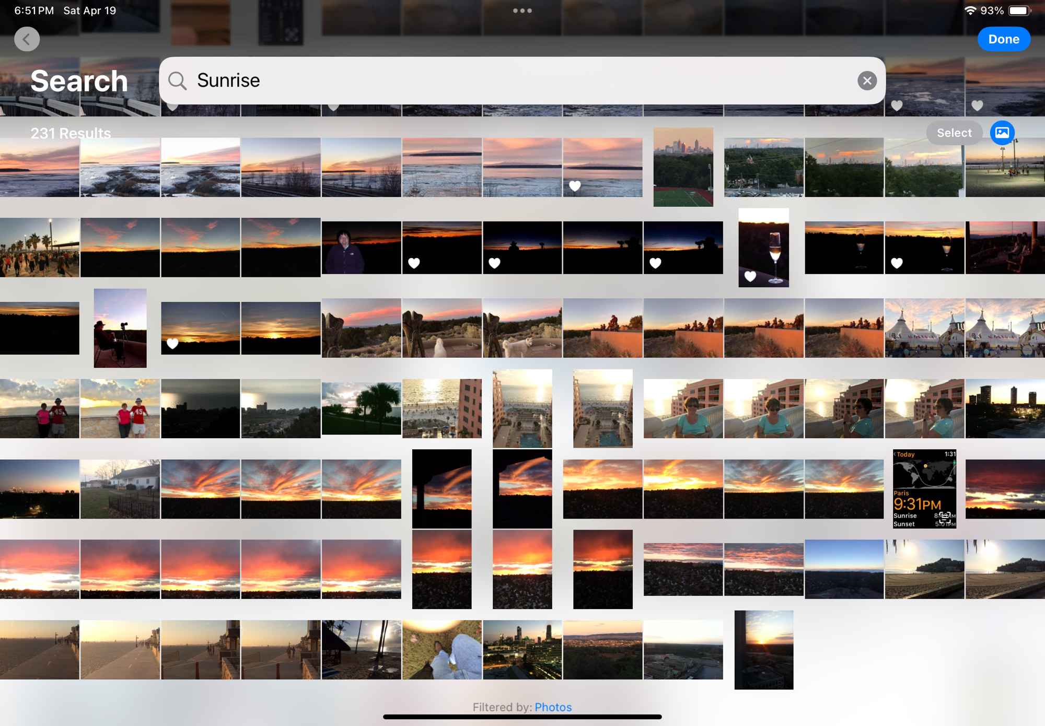Tap the back chevron button
Screen dimensions: 1045x726
(x=27, y=39)
